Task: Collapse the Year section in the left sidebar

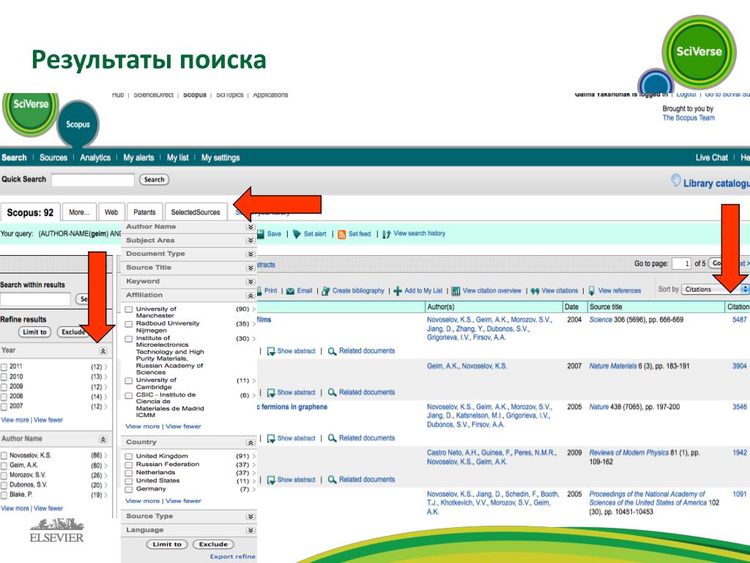Action: (103, 351)
